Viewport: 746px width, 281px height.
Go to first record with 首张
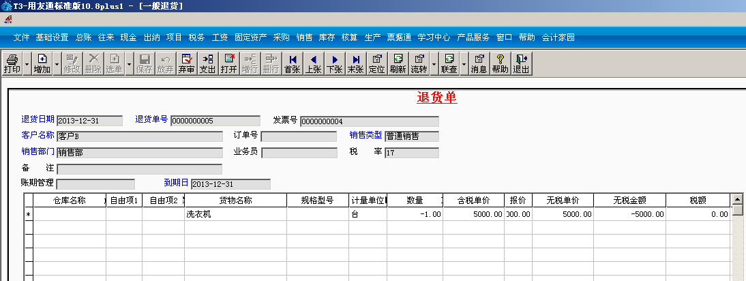coord(292,63)
